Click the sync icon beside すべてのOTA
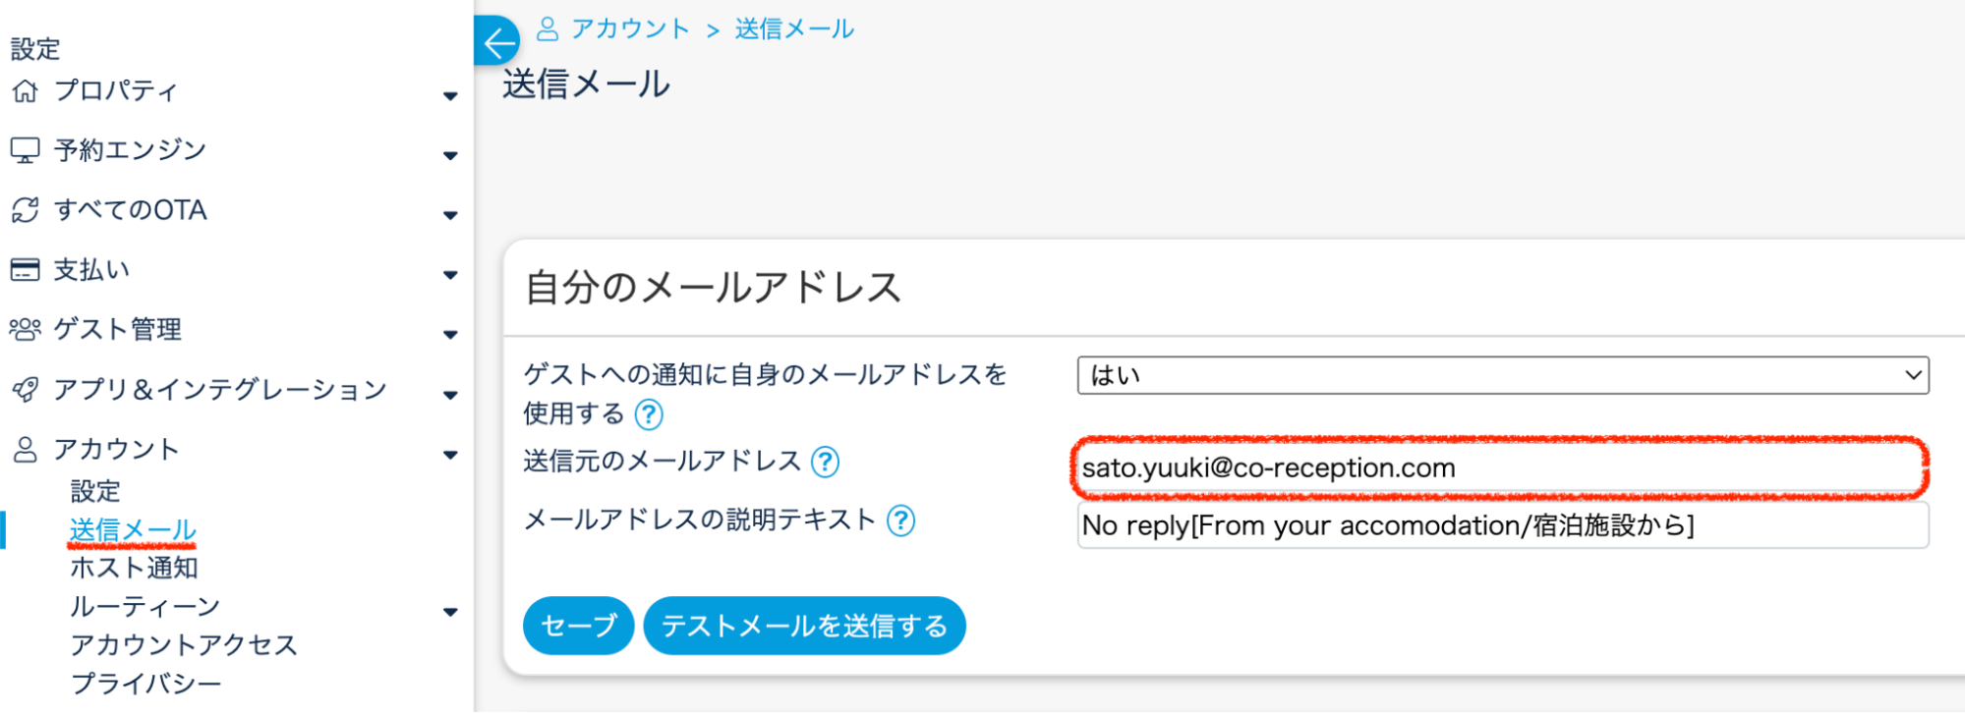 pos(25,210)
